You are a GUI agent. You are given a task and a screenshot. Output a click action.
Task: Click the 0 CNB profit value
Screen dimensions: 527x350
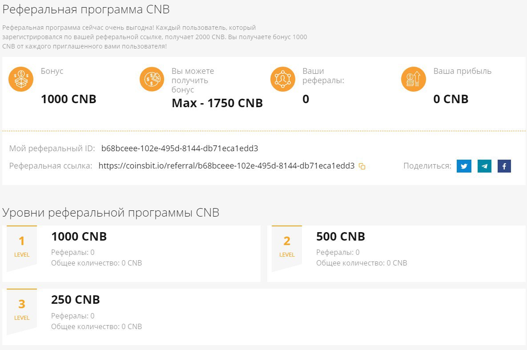coord(451,99)
